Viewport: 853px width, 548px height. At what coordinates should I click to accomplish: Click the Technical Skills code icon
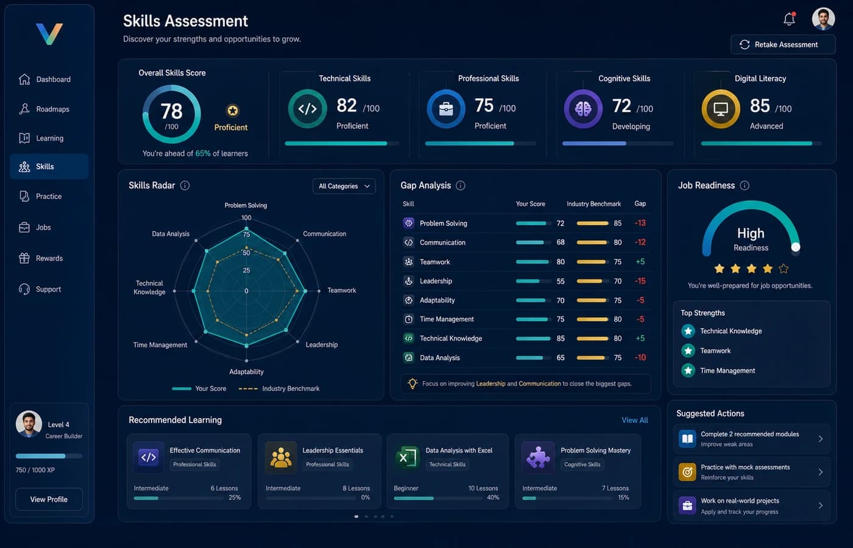click(x=307, y=109)
